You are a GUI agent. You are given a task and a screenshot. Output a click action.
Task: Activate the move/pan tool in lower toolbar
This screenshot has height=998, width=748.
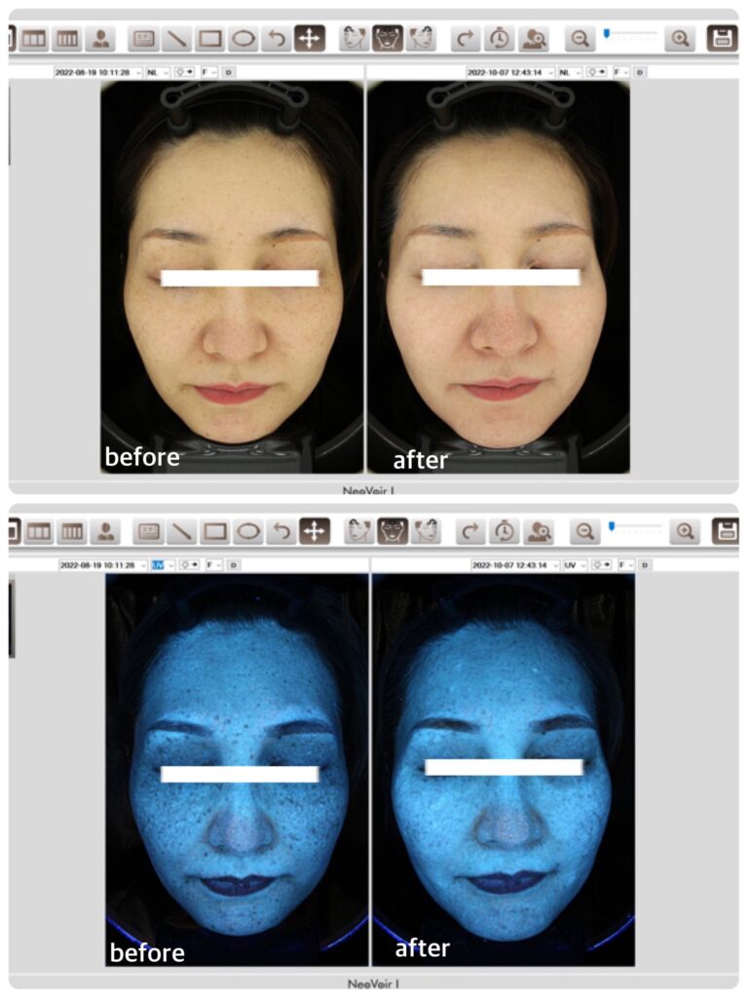tap(314, 531)
